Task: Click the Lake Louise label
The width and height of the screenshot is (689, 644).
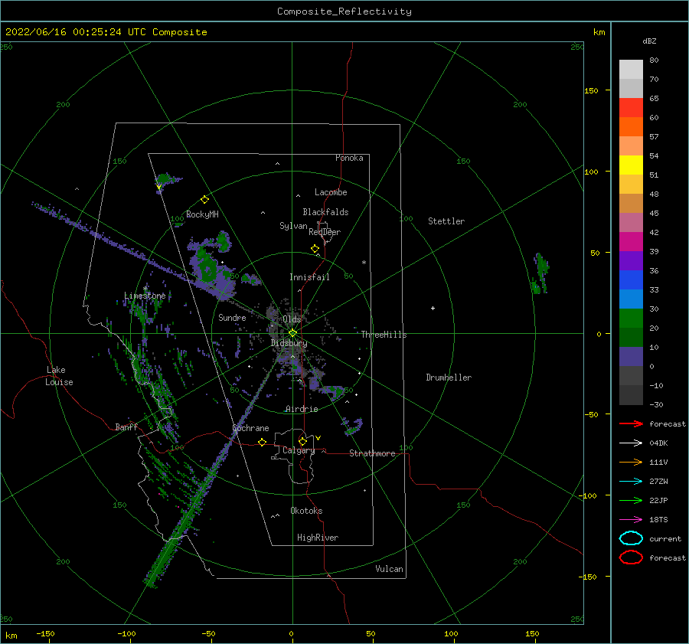Action: point(59,376)
